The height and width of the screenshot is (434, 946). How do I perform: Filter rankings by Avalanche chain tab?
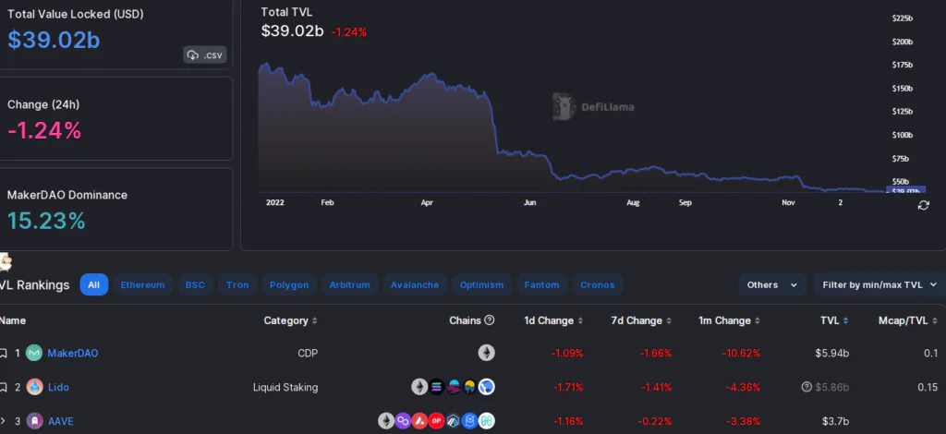click(415, 284)
